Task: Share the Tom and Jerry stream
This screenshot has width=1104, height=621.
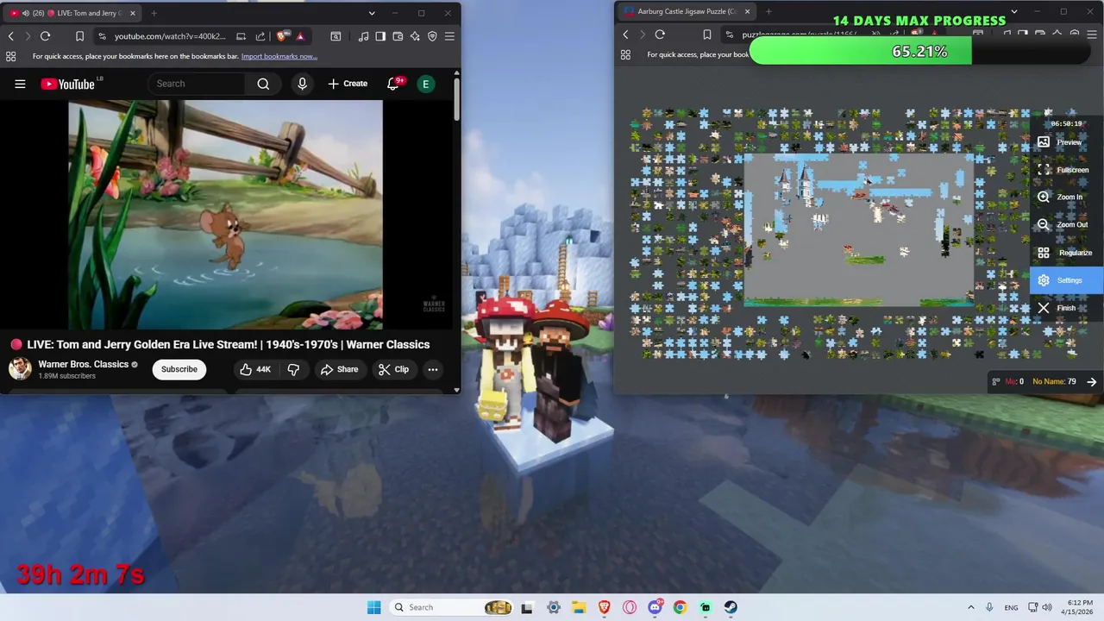Action: point(339,369)
